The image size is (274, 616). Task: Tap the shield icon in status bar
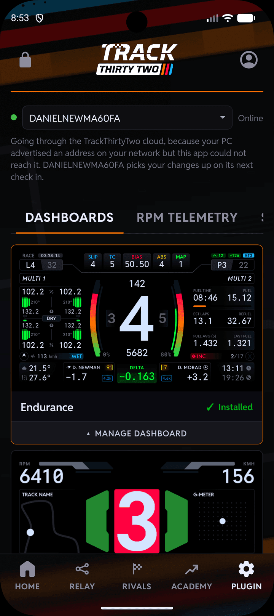click(40, 18)
